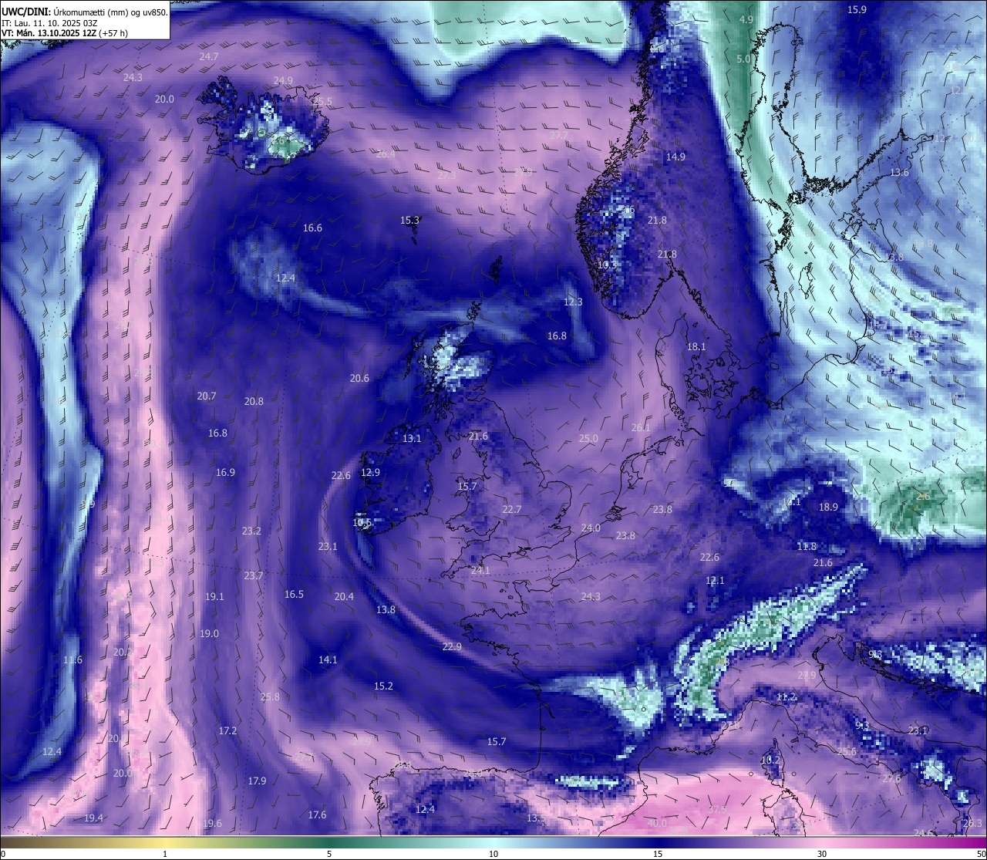Click the 16.6 map value
Viewport: 987px width, 860px height.
312,228
